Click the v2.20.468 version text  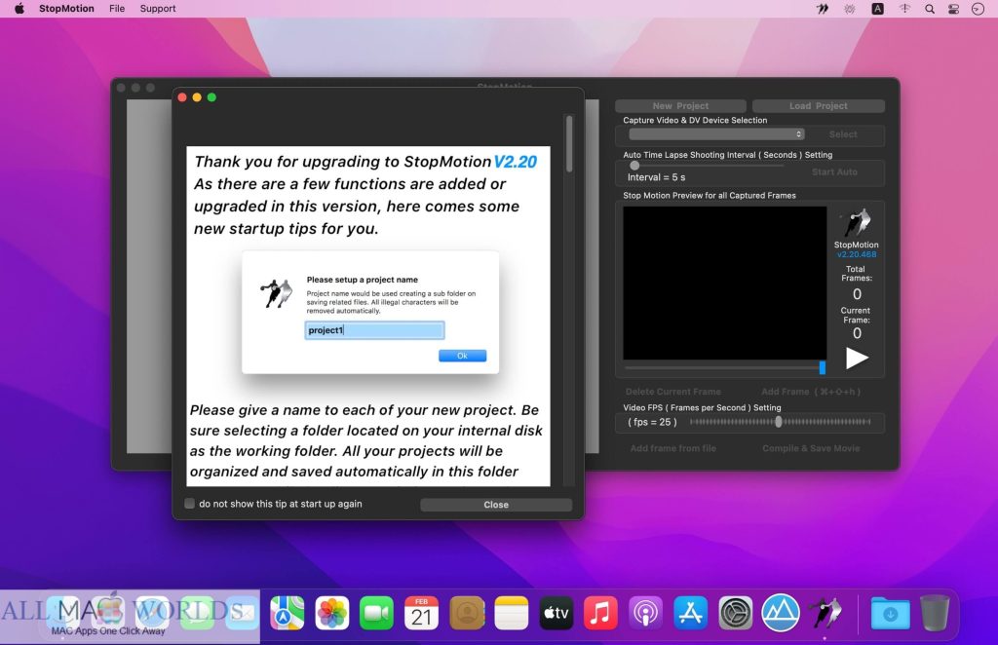[x=857, y=254]
